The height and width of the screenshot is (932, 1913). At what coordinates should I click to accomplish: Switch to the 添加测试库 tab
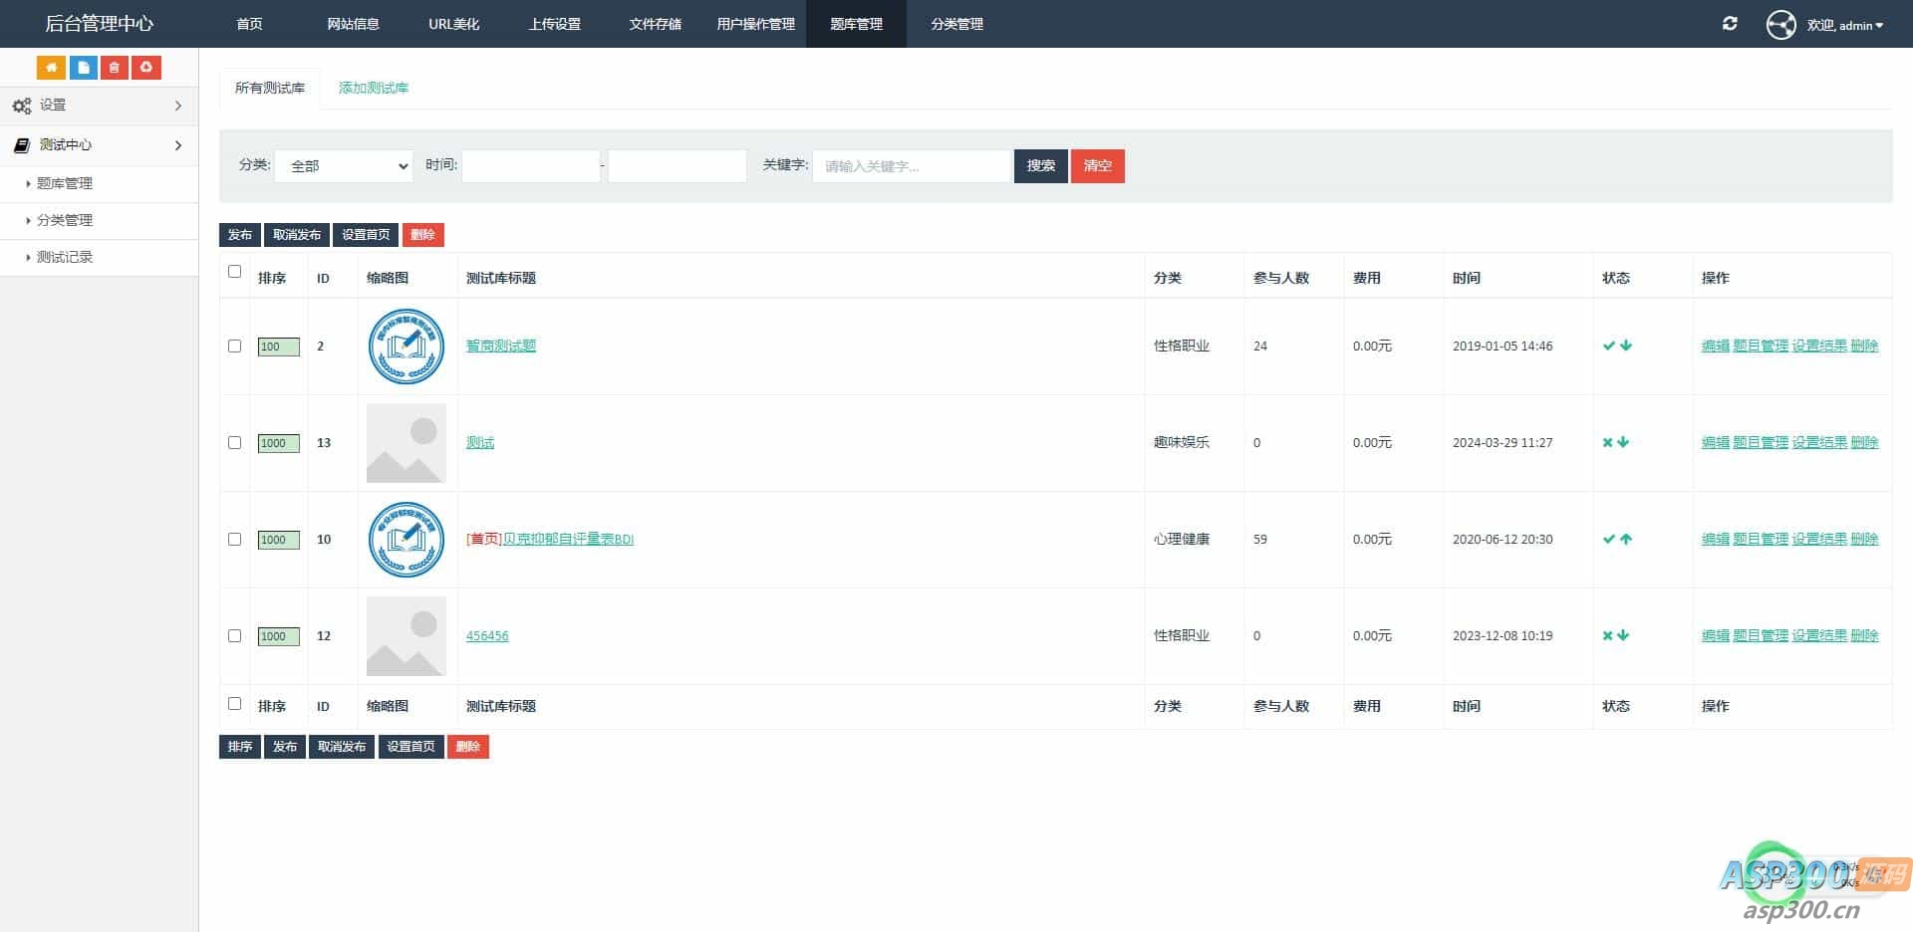click(x=373, y=88)
